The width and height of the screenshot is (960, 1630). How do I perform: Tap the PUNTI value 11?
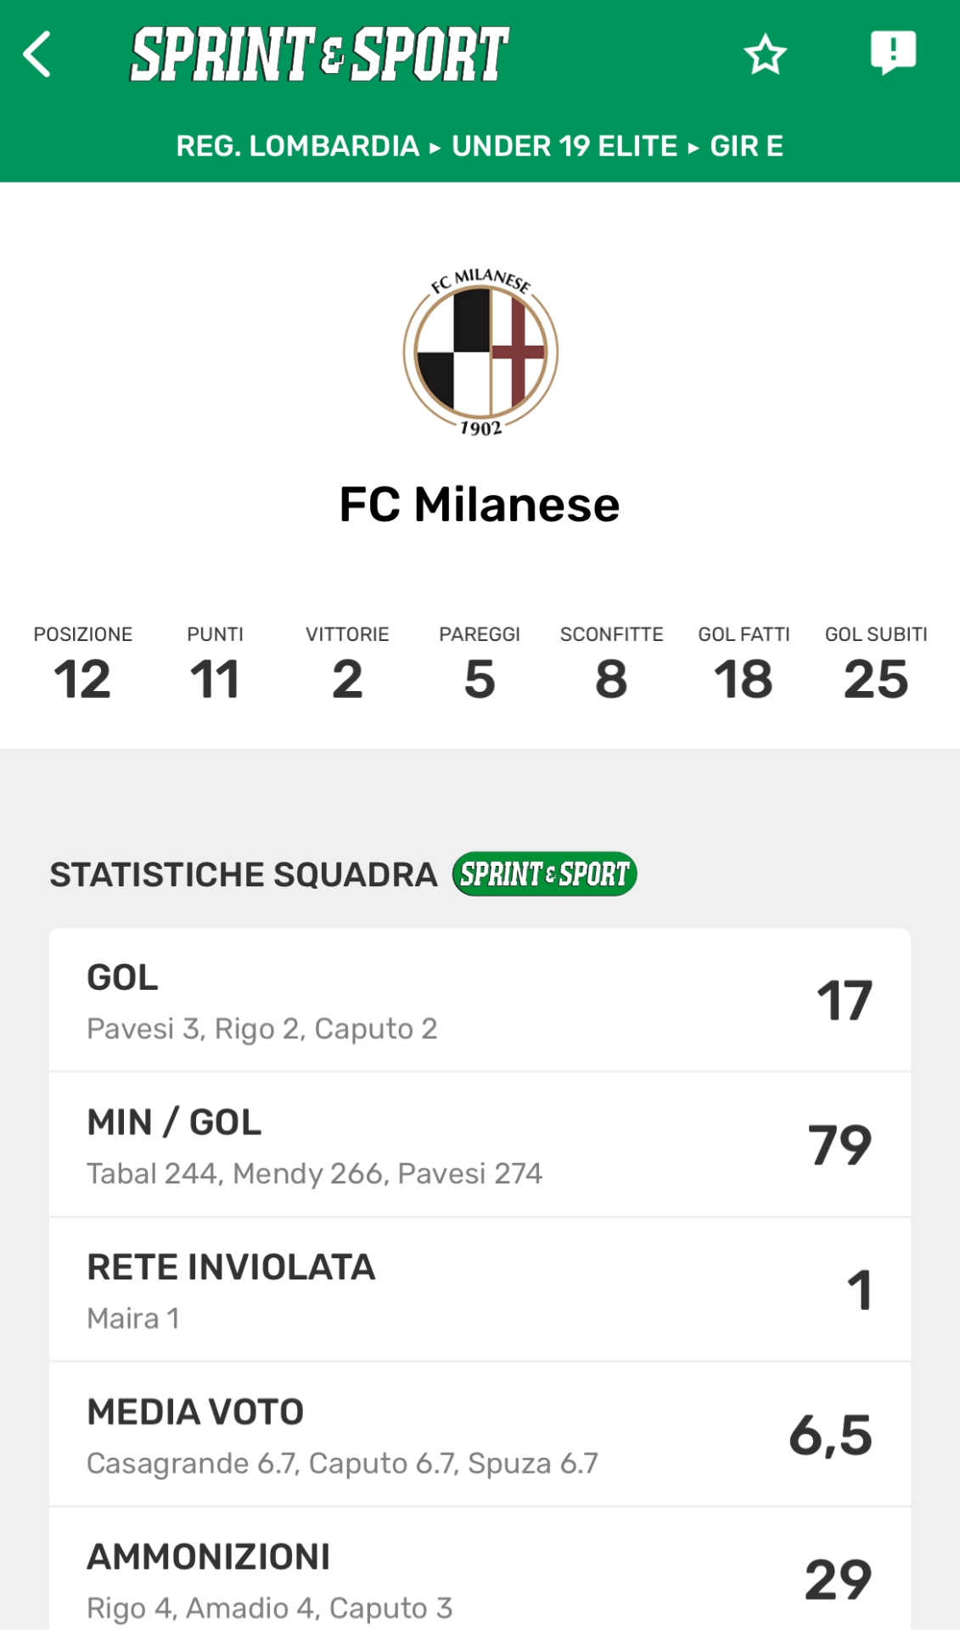click(x=215, y=679)
